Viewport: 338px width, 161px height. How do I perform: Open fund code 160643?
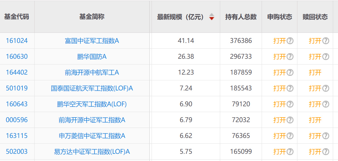[x=17, y=104]
